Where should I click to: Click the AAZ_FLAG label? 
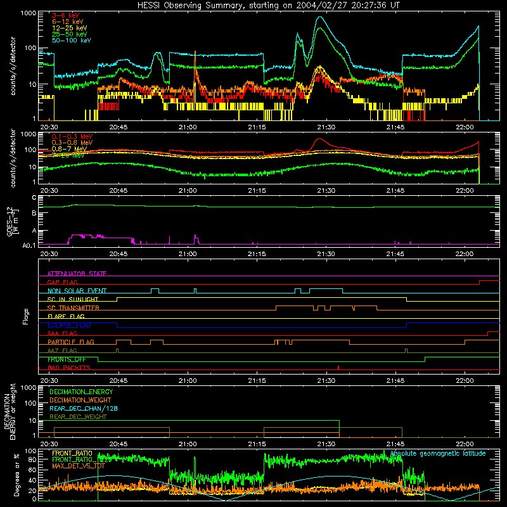62,350
